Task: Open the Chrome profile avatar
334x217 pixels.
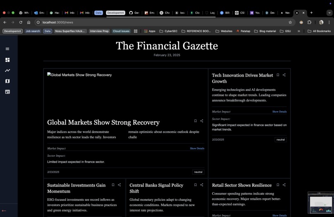Action: pos(321,22)
